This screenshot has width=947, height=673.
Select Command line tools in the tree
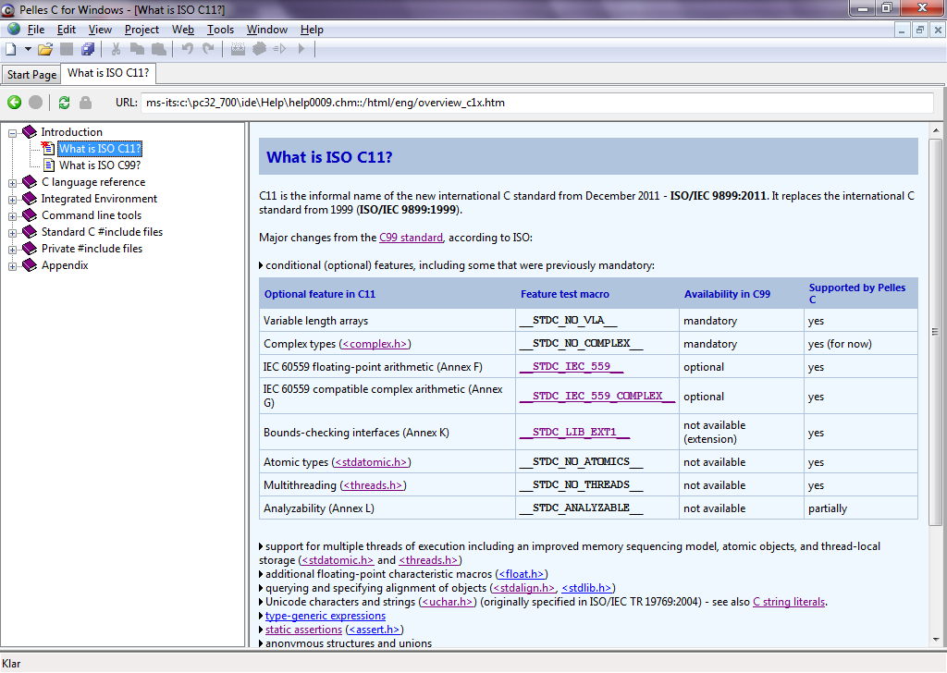[92, 214]
